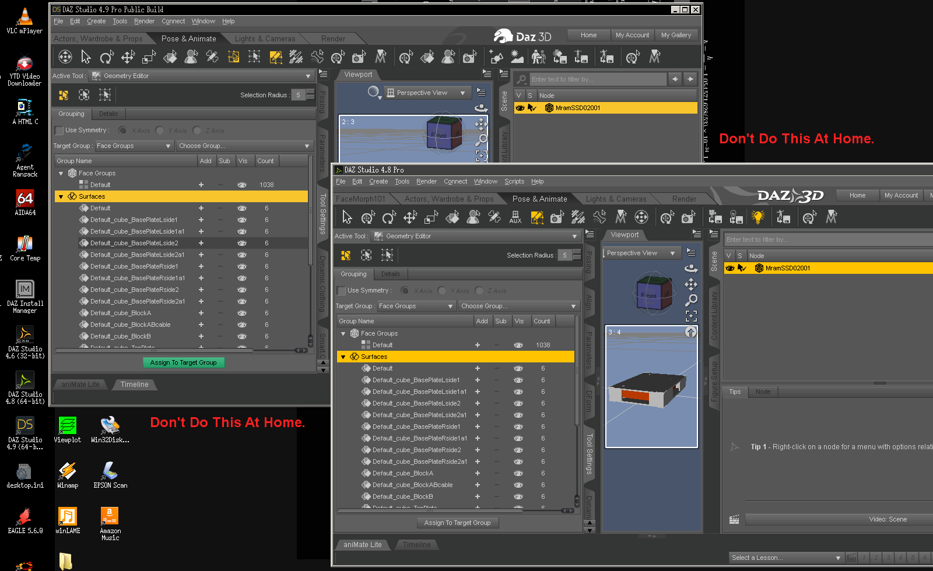Select the Translate tool in DAZ Studio 4.9 toolbar
Viewport: 933px width, 571px height.
click(x=128, y=57)
